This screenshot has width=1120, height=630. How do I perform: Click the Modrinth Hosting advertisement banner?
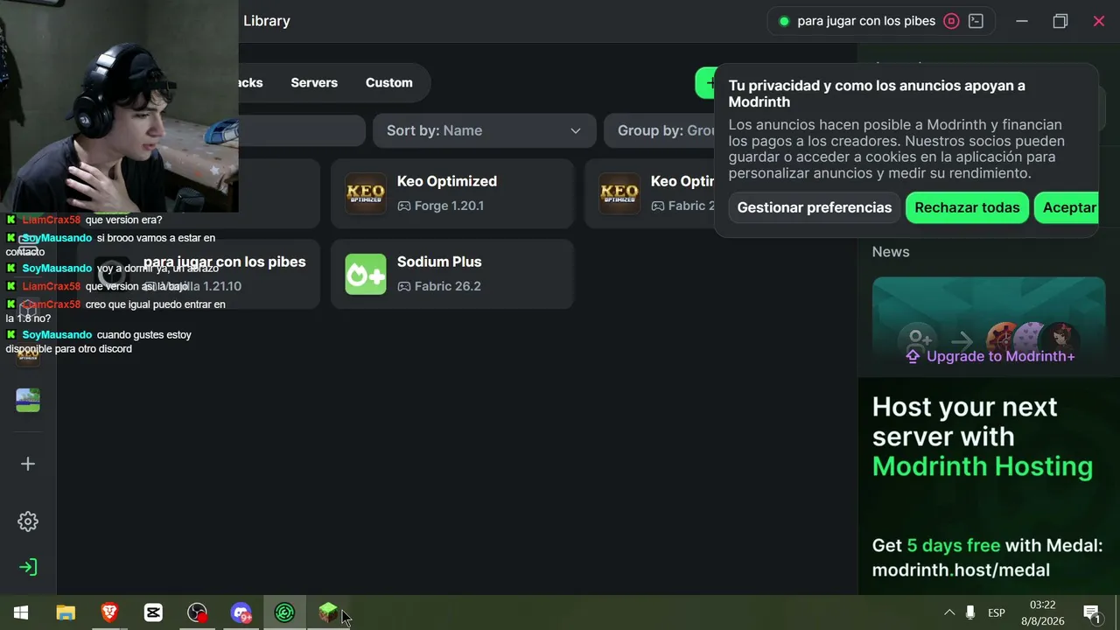[989, 486]
